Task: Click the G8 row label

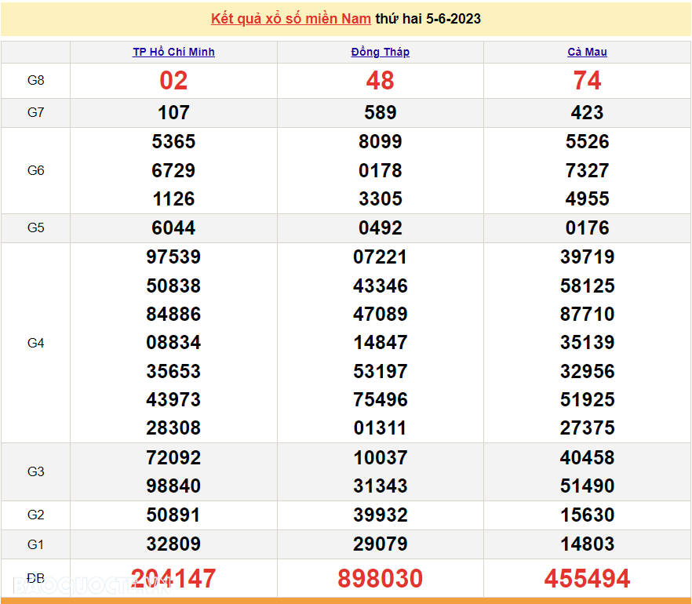Action: pos(35,81)
